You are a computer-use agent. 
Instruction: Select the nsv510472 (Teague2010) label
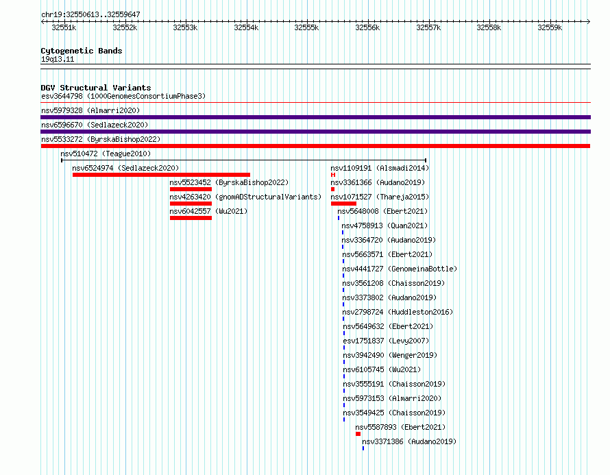click(106, 154)
